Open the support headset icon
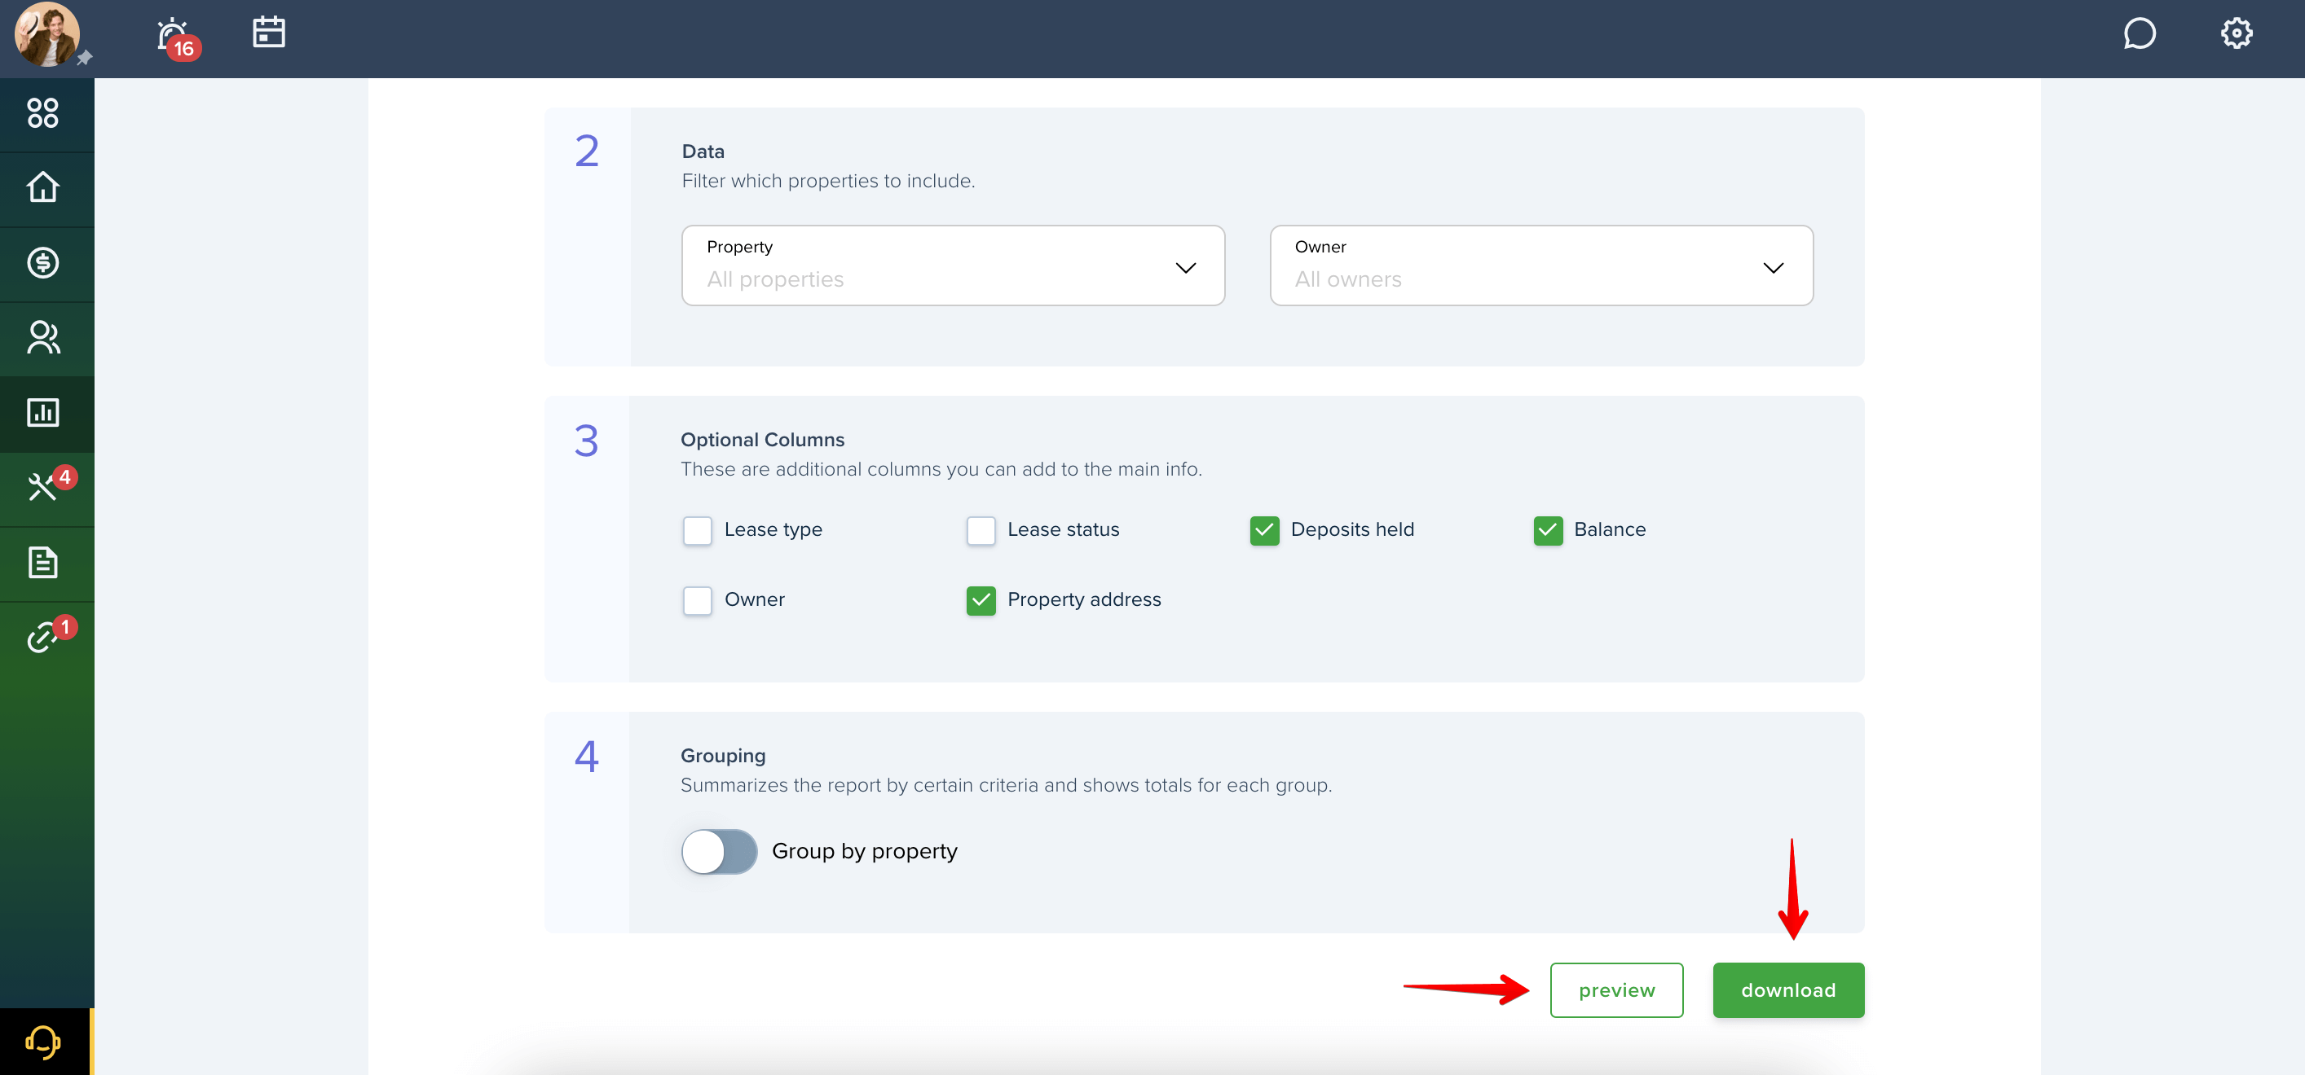The height and width of the screenshot is (1075, 2305). (43, 1042)
